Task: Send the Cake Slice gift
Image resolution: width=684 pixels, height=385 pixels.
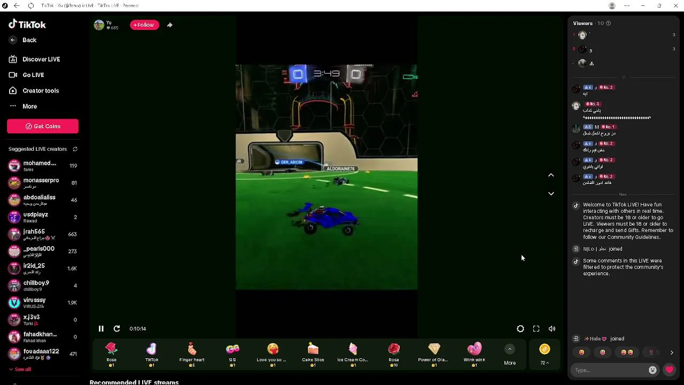Action: tap(313, 355)
